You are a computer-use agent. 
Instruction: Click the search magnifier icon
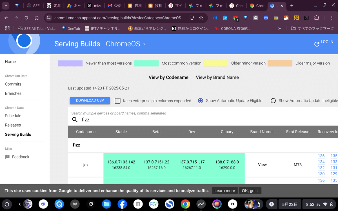75,120
